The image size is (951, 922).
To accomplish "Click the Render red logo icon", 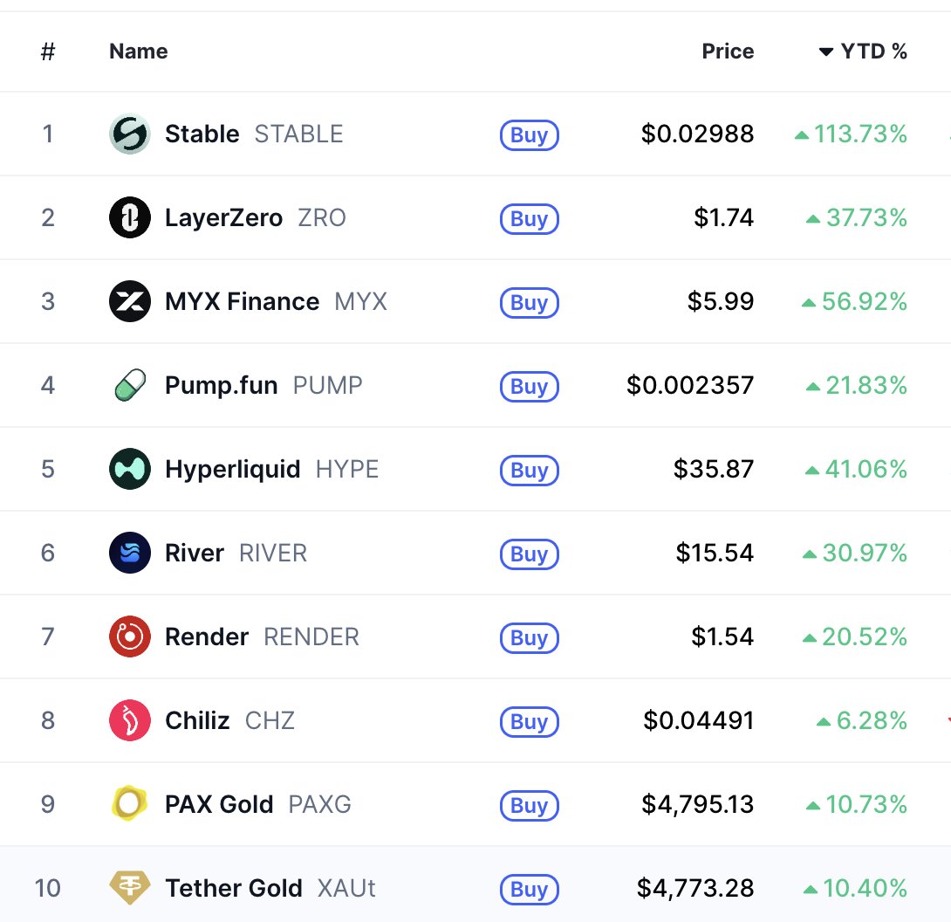I will point(130,637).
